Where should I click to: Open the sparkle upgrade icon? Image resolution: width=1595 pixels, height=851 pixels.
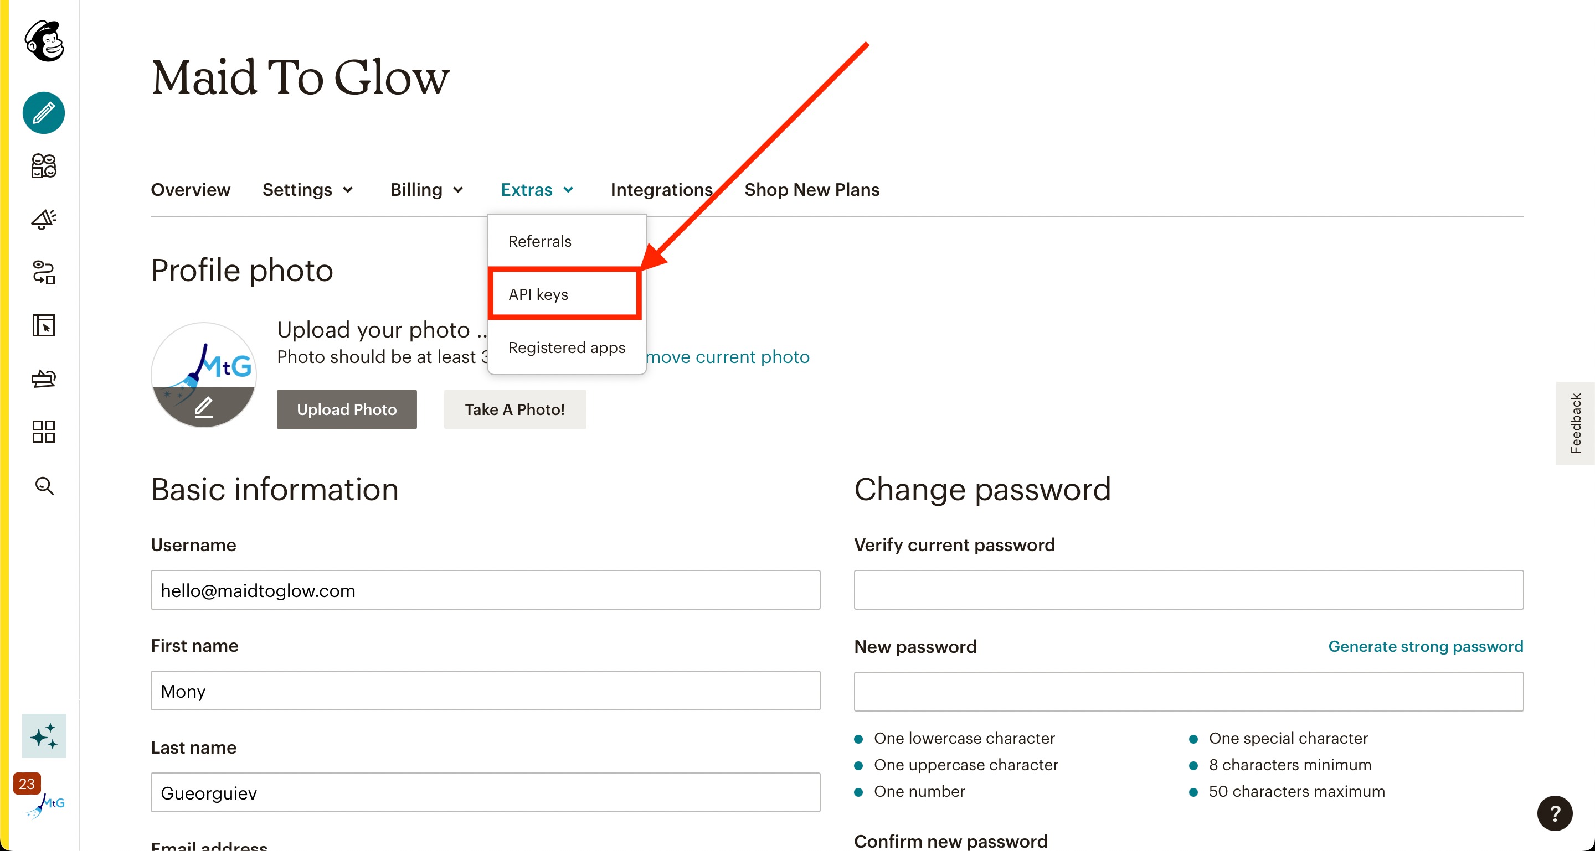44,736
